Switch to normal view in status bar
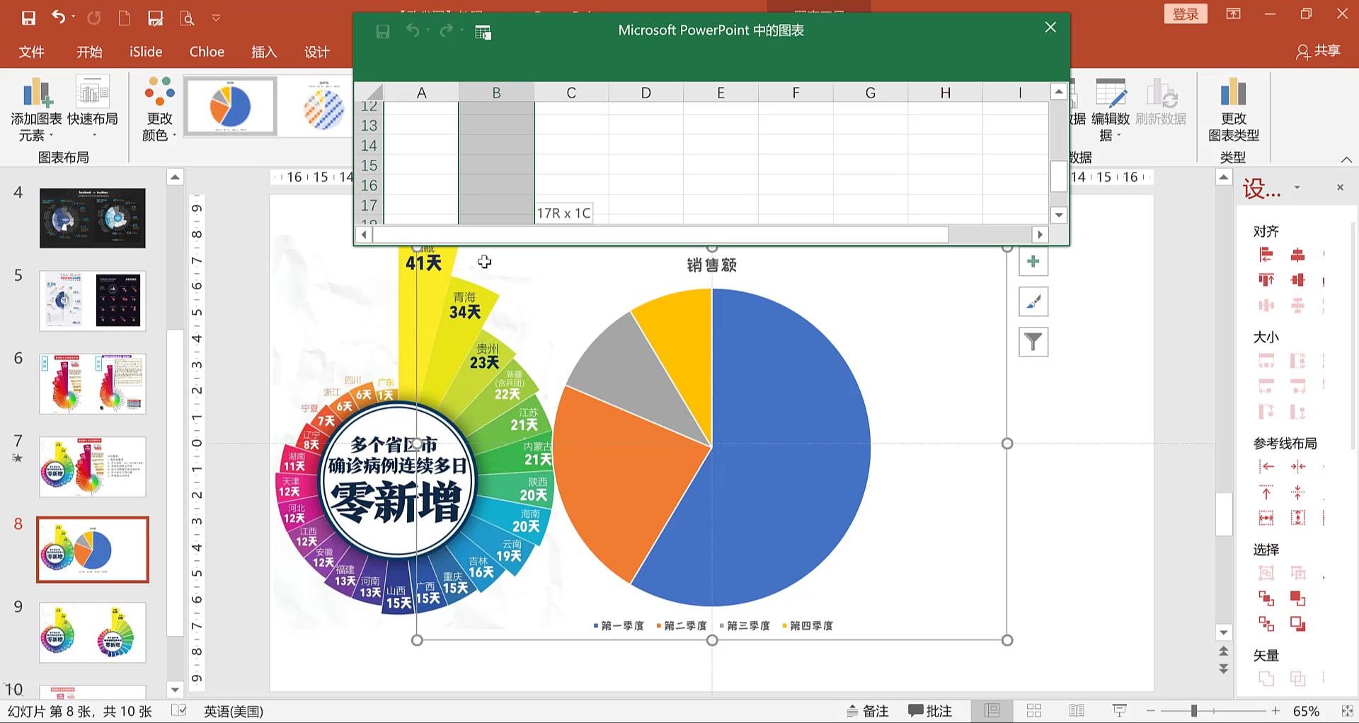Viewport: 1359px width, 723px height. pyautogui.click(x=992, y=711)
